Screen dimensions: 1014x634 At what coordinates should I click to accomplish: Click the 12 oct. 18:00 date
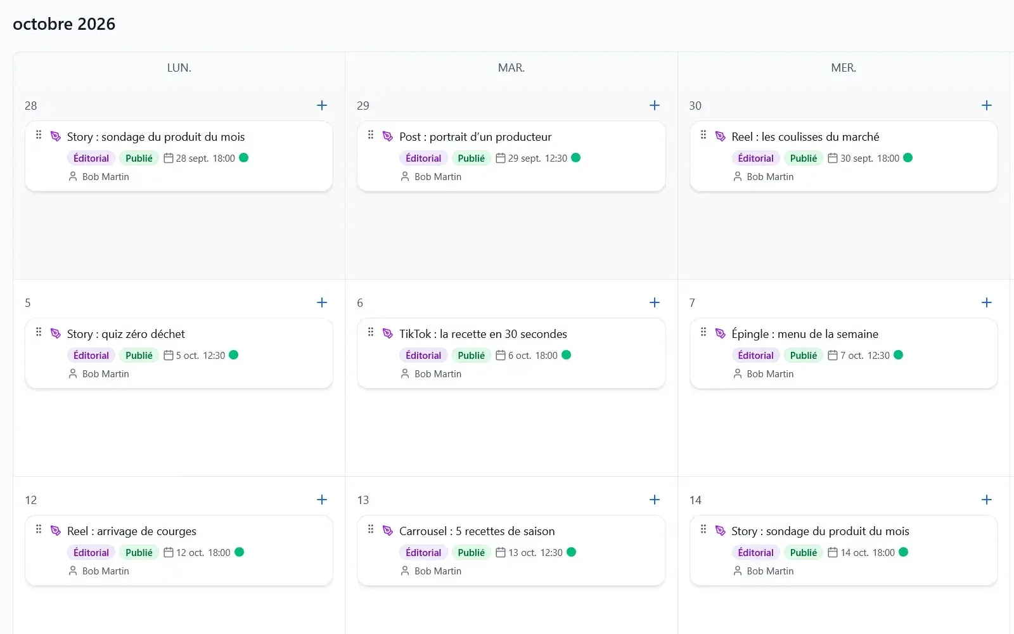point(203,553)
